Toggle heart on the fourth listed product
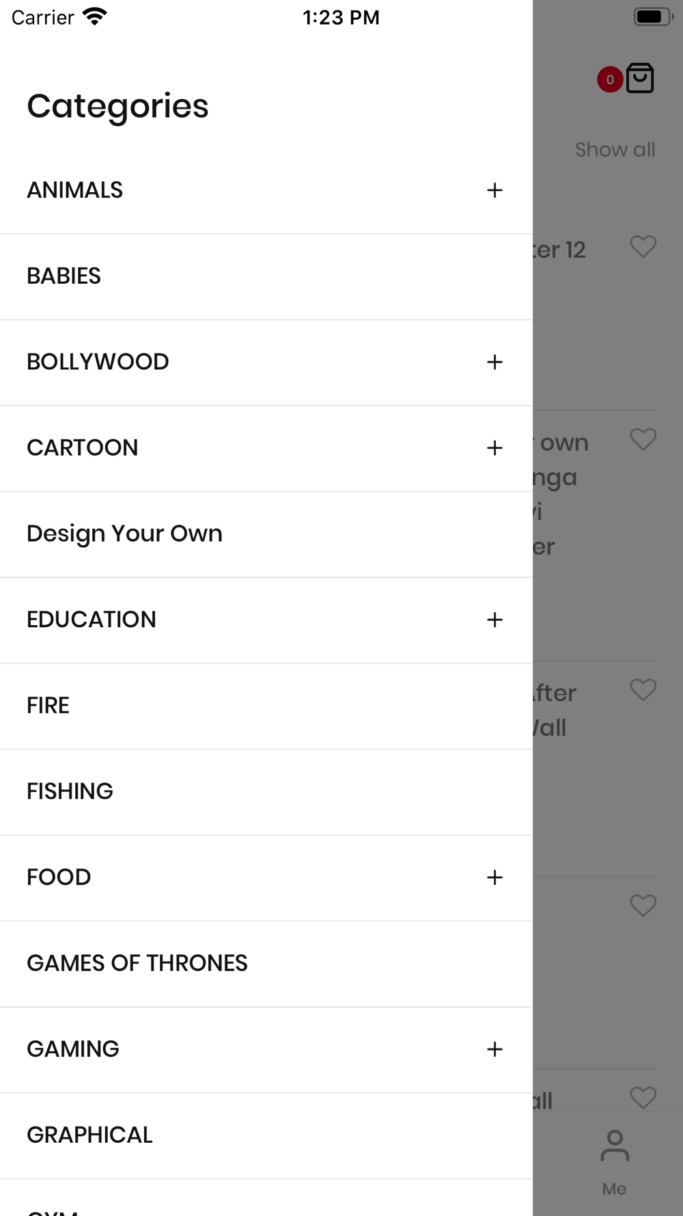Screen dimensions: 683x1216 pos(643,906)
